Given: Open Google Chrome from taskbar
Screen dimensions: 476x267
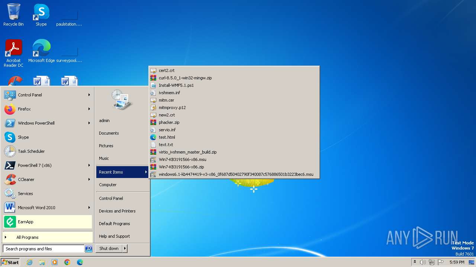Looking at the screenshot, I should pyautogui.click(x=67, y=262).
